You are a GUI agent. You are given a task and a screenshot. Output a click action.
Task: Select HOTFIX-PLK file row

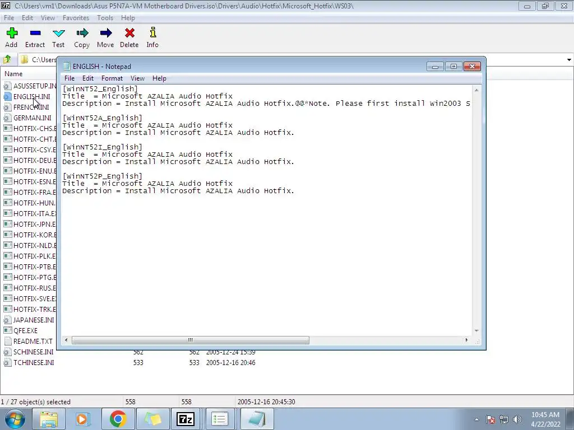(x=29, y=256)
